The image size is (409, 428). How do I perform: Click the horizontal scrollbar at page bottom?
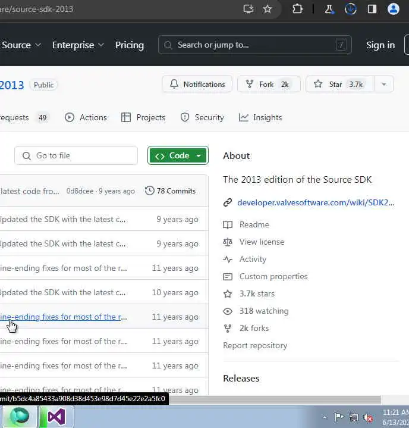click(275, 399)
